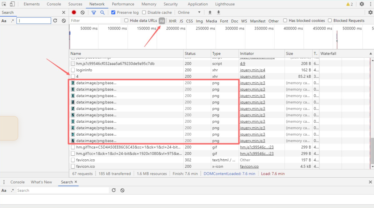
Task: Toggle regular expression in the search sidebar
Action: click(12, 21)
